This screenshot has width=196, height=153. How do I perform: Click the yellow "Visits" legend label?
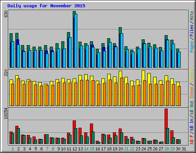click(192, 75)
